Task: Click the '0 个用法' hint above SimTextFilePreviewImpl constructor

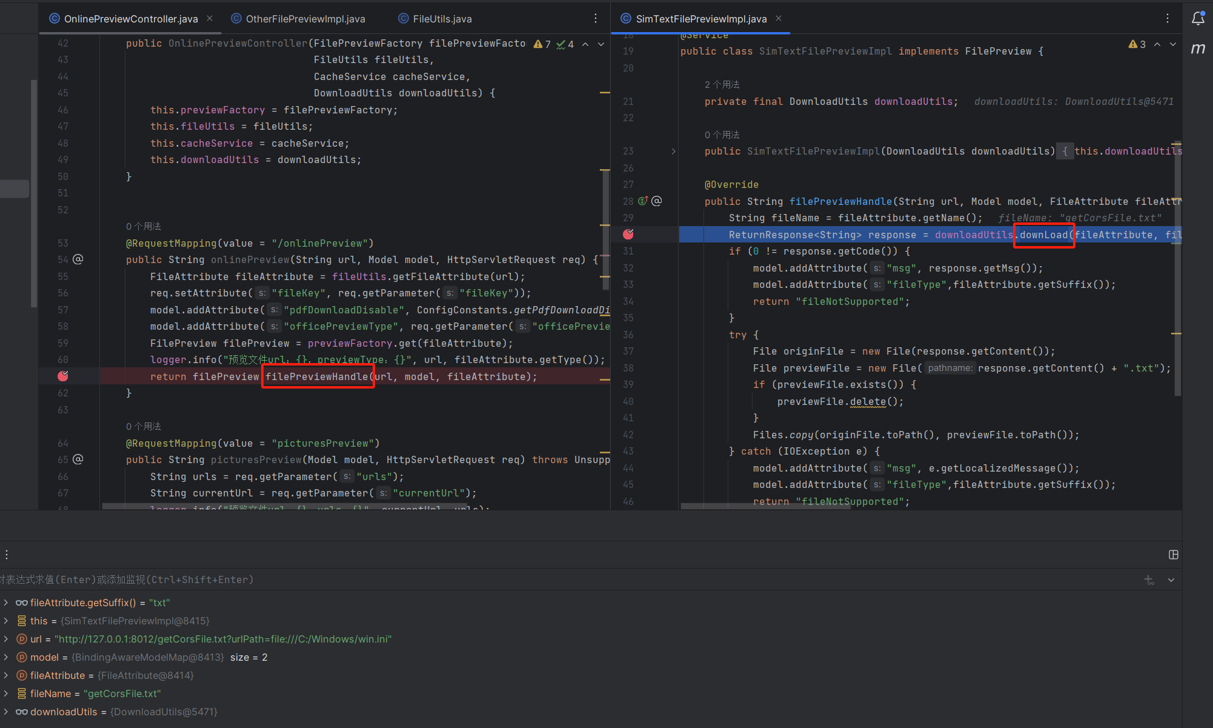Action: point(722,135)
